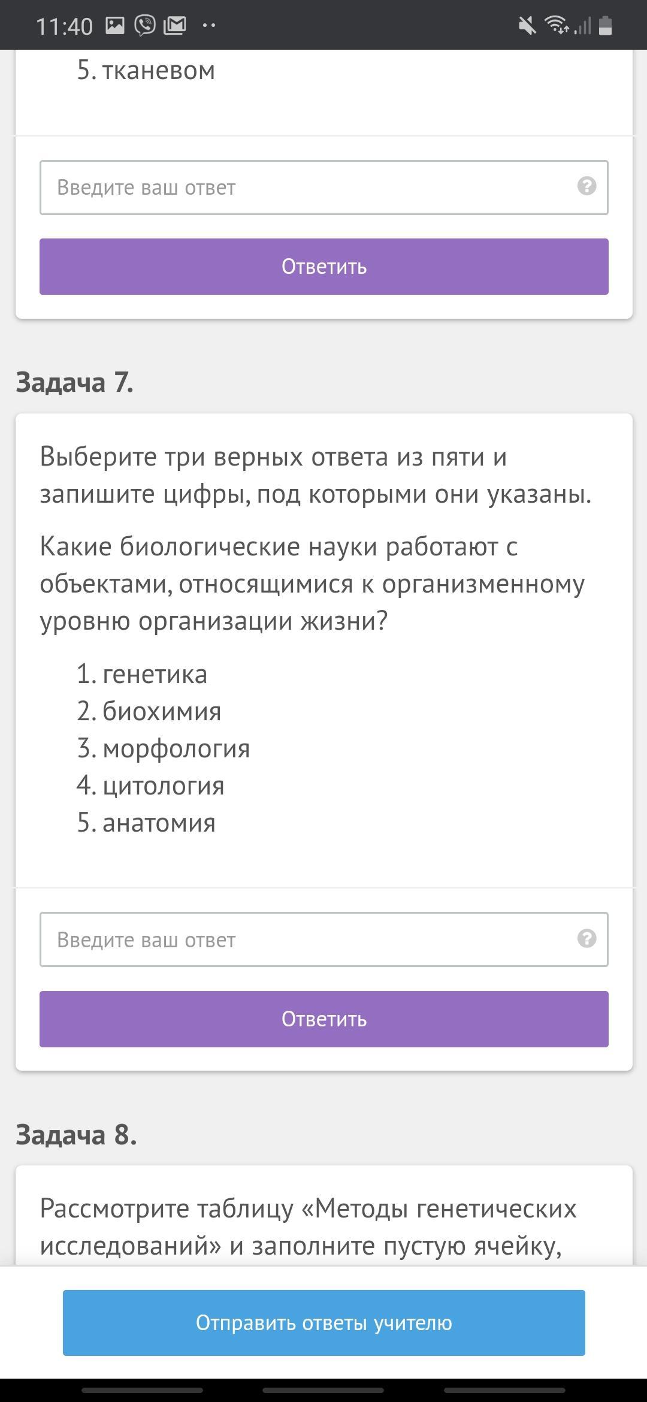This screenshot has height=1402, width=647.
Task: Tap the battery status icon
Action: tap(605, 25)
